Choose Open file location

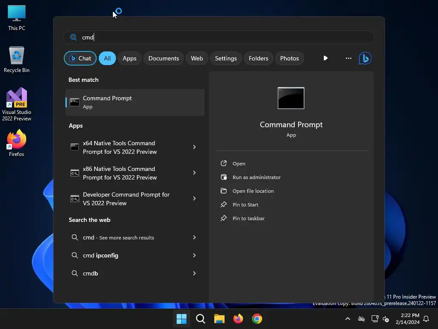point(253,191)
